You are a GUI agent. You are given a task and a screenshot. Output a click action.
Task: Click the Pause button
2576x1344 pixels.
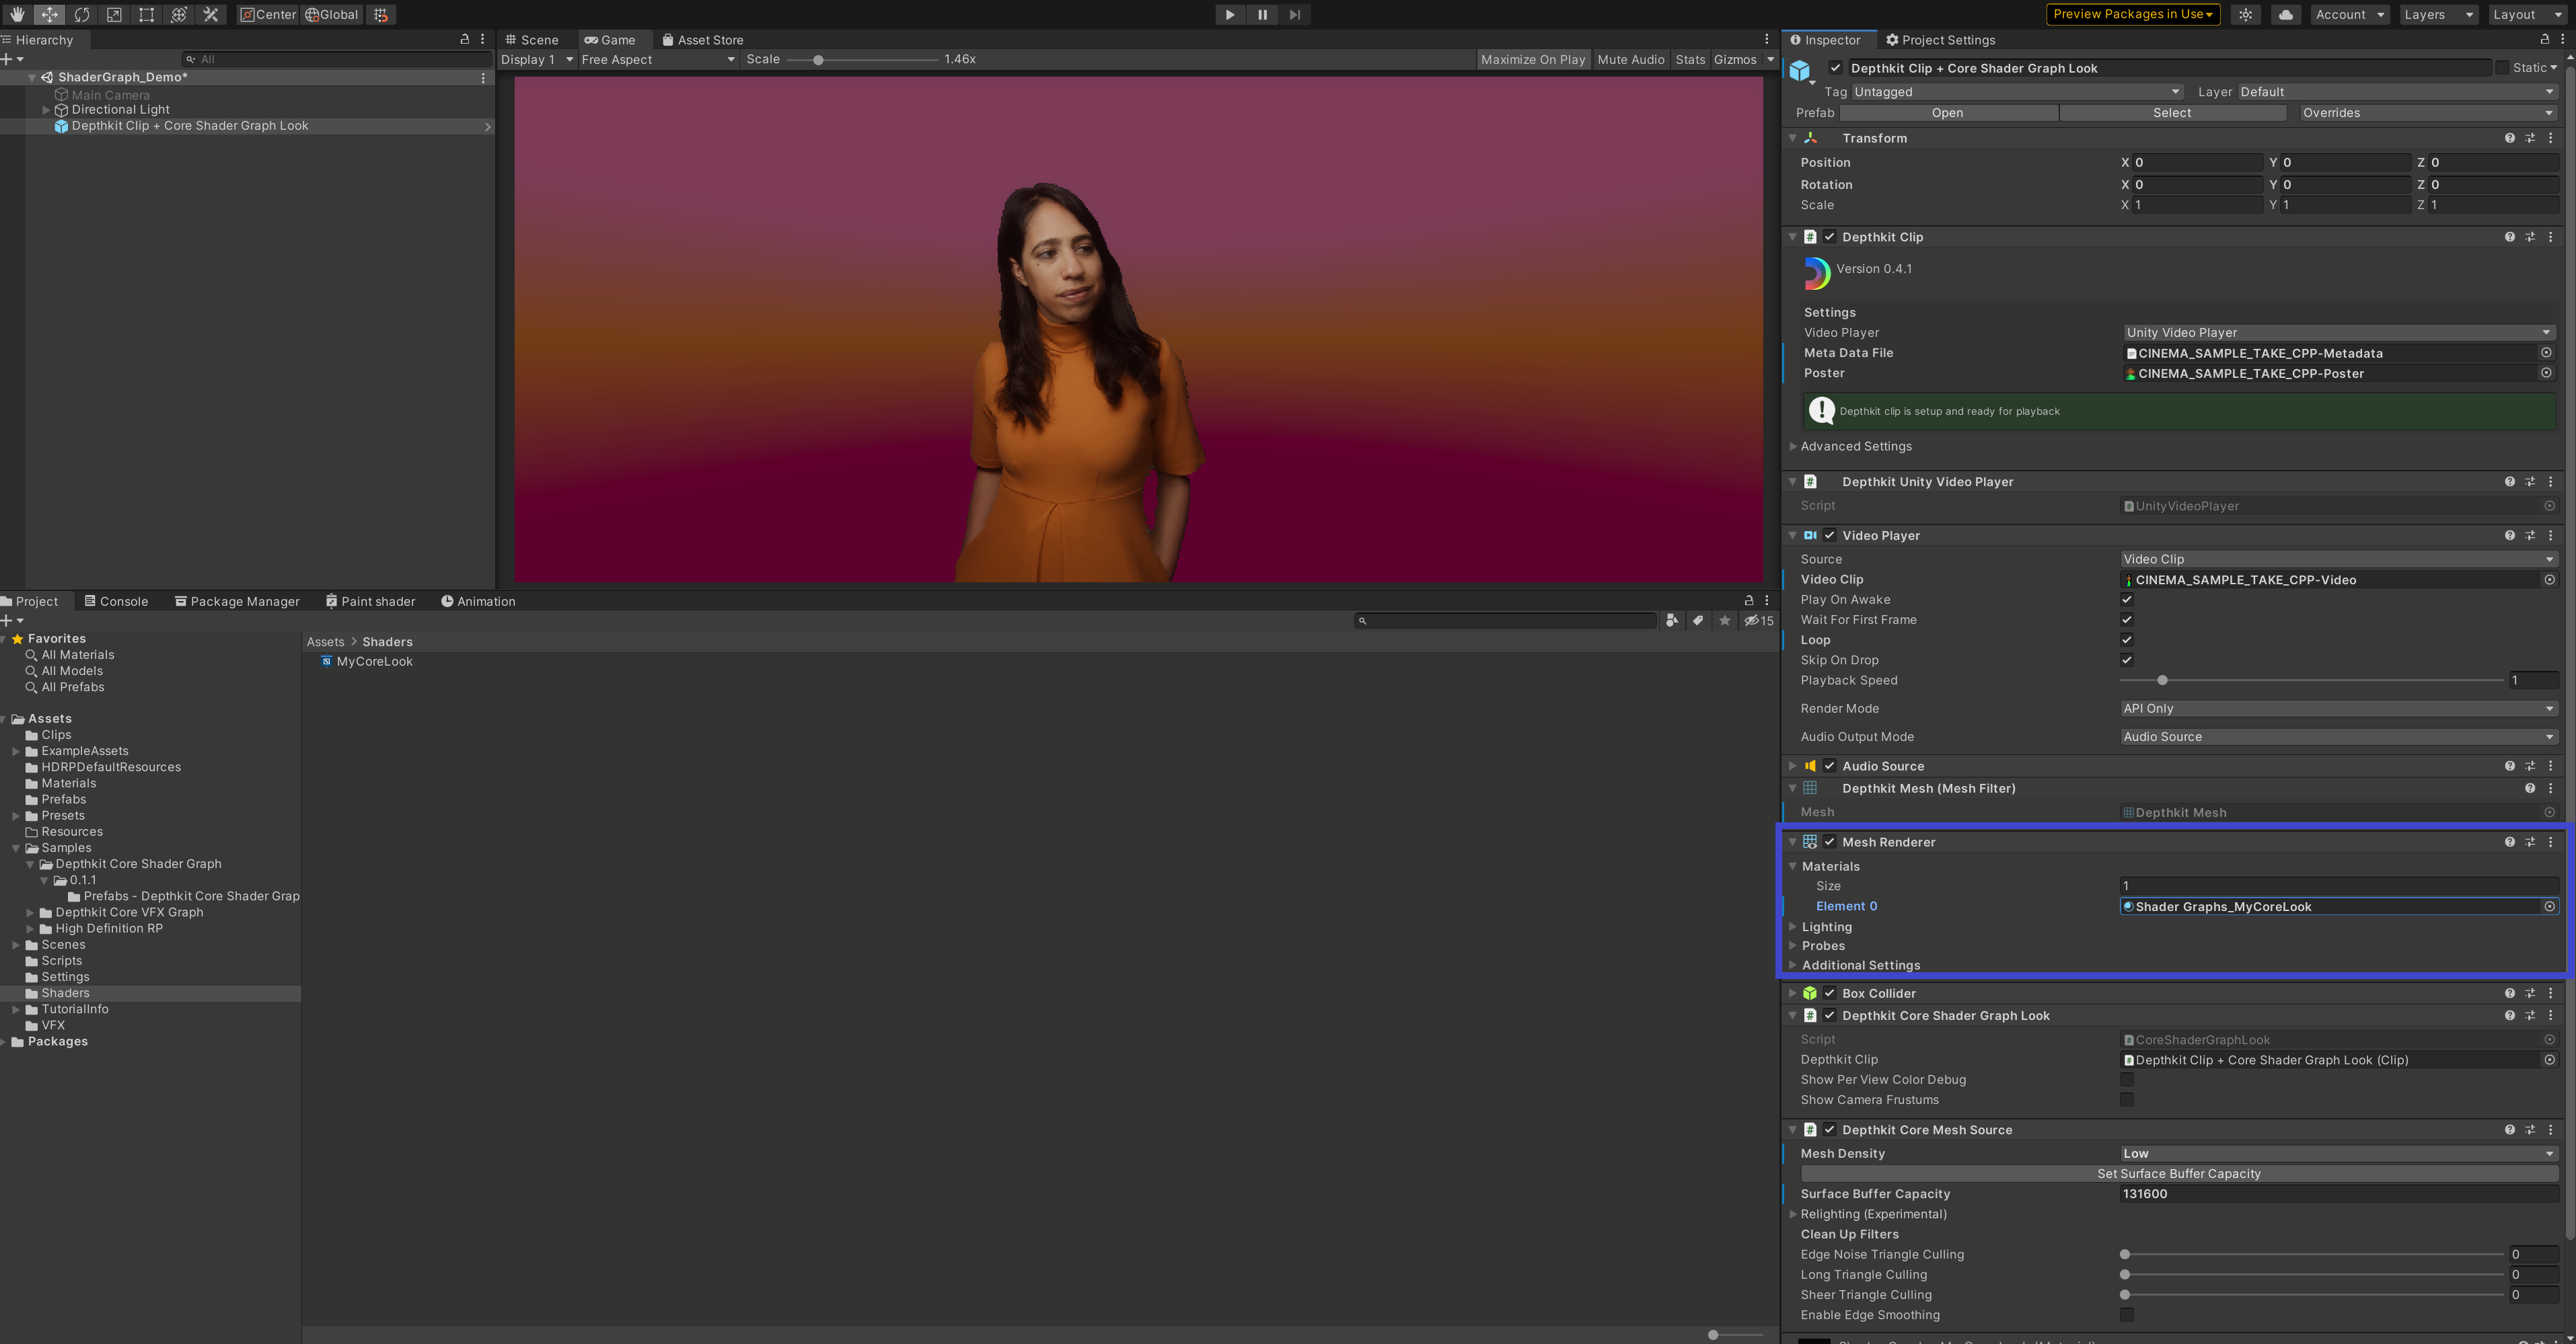pyautogui.click(x=1262, y=14)
